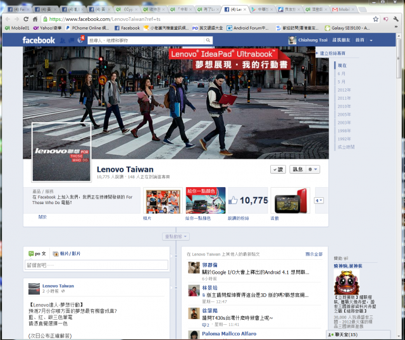Screen dimensions: 405x340
Task: Open the Facebook bookmark
Action: click(127, 28)
